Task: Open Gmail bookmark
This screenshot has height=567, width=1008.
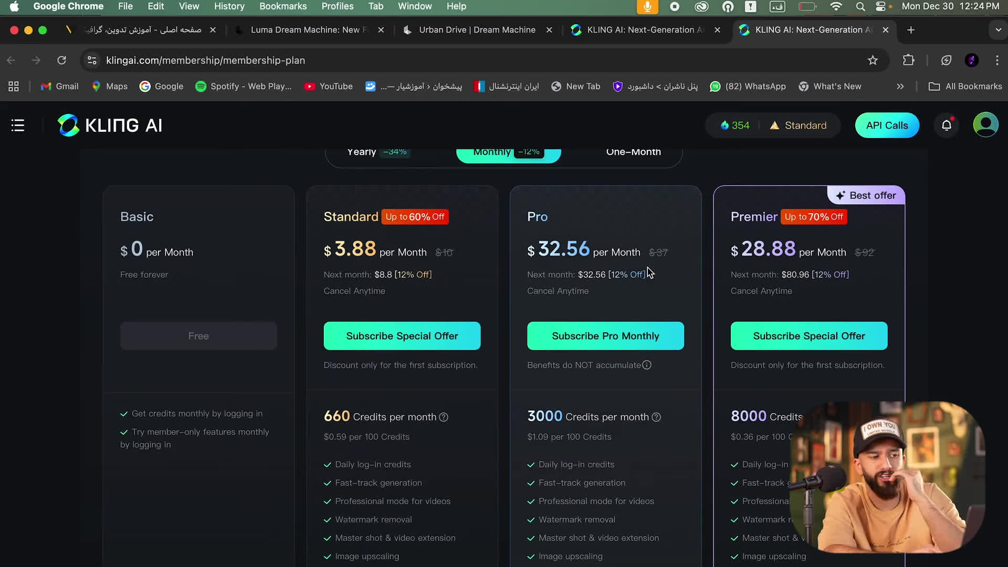Action: 59,87
